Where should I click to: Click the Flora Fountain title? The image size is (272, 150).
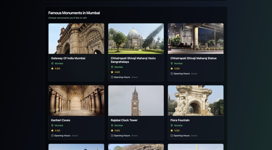tap(180, 120)
